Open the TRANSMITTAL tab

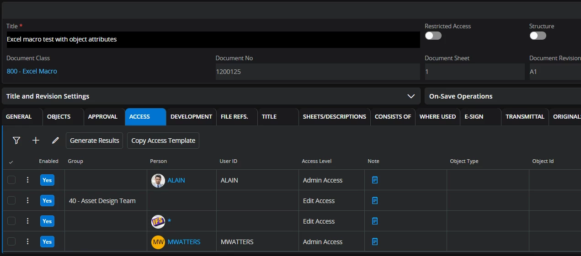click(x=525, y=117)
